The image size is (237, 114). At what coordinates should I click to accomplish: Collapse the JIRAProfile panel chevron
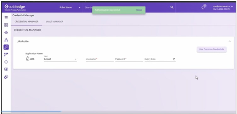pos(229,41)
